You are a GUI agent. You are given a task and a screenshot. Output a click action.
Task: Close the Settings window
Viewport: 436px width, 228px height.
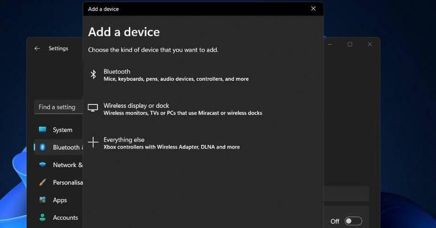click(370, 44)
